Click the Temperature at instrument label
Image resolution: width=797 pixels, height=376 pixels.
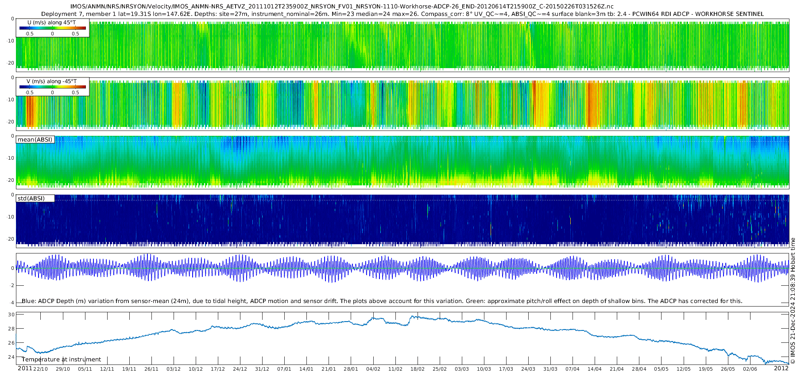point(61,360)
